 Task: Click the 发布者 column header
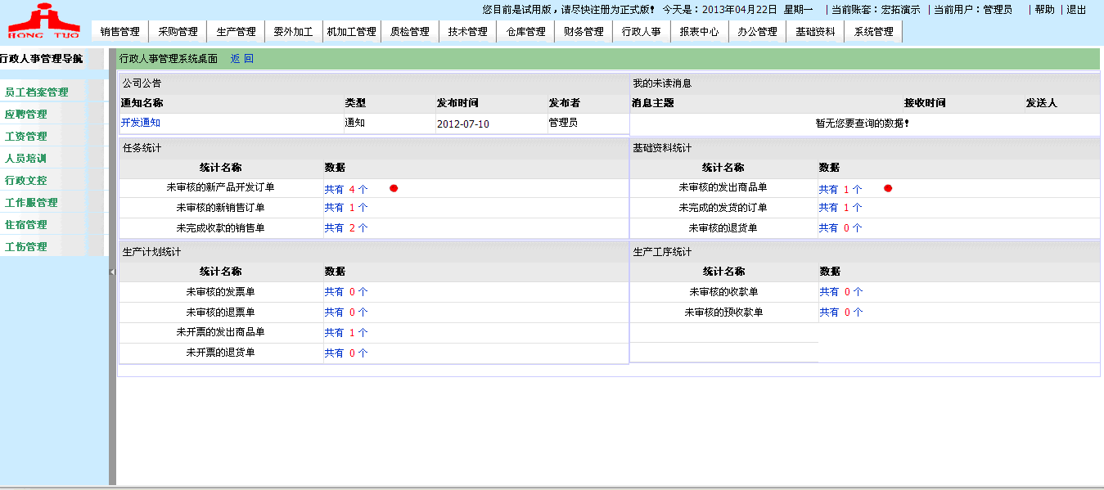[x=565, y=103]
